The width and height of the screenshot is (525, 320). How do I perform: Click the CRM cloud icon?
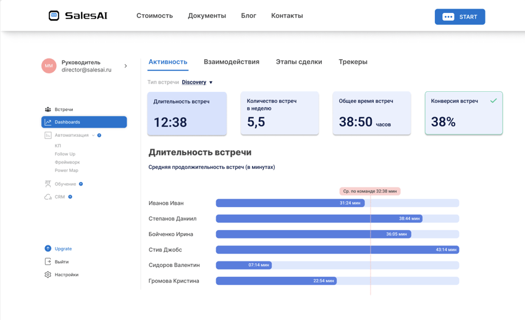click(x=48, y=197)
